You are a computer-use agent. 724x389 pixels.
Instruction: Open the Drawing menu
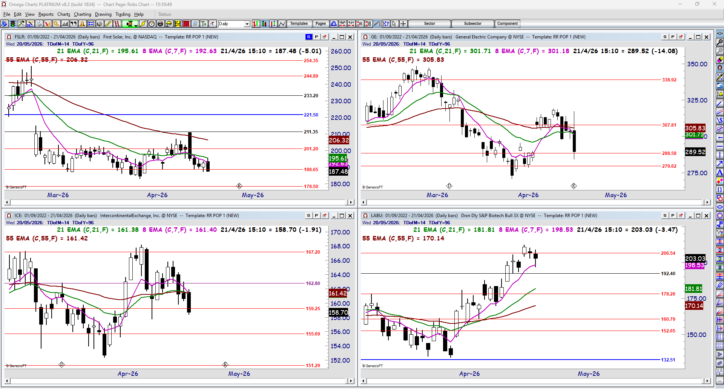103,14
